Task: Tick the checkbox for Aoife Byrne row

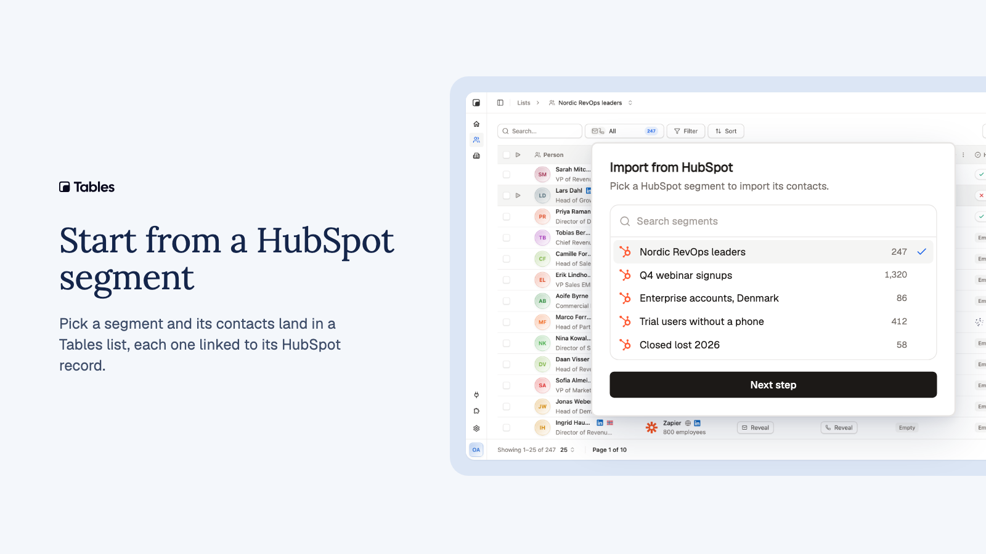Action: pos(507,301)
